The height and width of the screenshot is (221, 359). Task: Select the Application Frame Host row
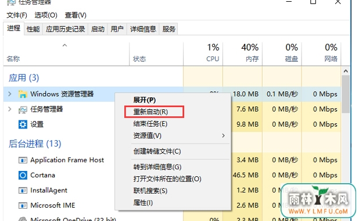tap(172, 160)
